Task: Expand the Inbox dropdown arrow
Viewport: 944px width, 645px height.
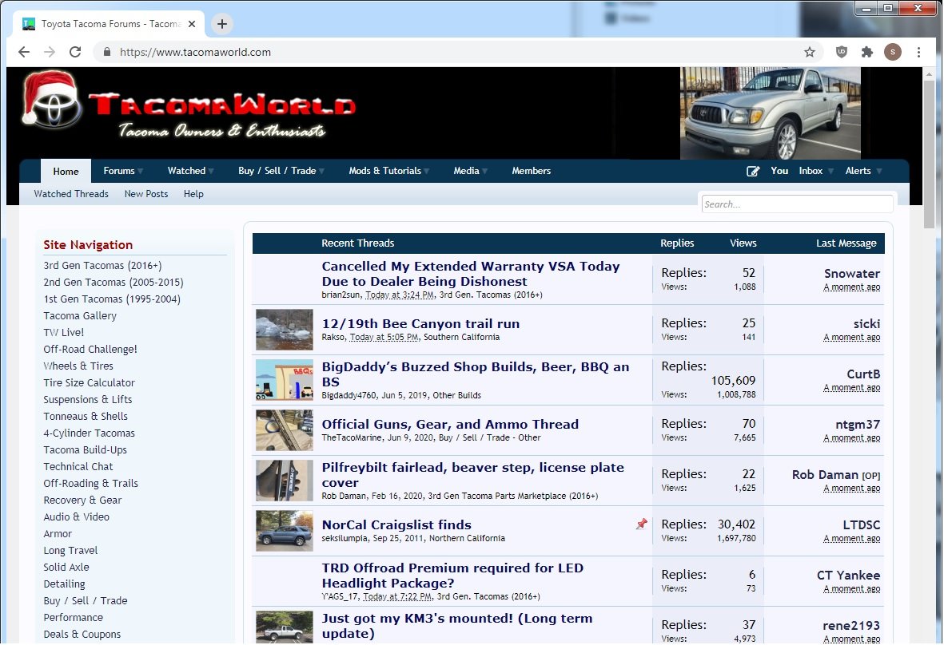Action: (x=830, y=172)
